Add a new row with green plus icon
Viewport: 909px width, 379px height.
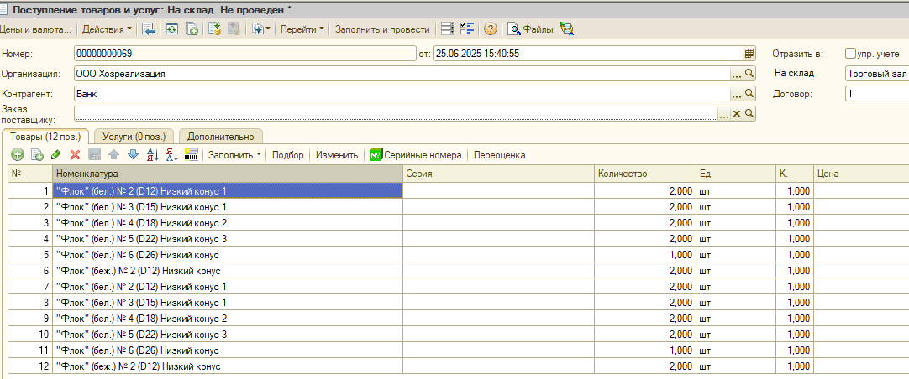[18, 154]
